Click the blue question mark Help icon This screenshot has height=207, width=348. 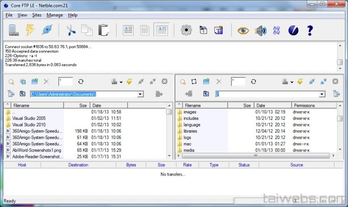click(310, 30)
